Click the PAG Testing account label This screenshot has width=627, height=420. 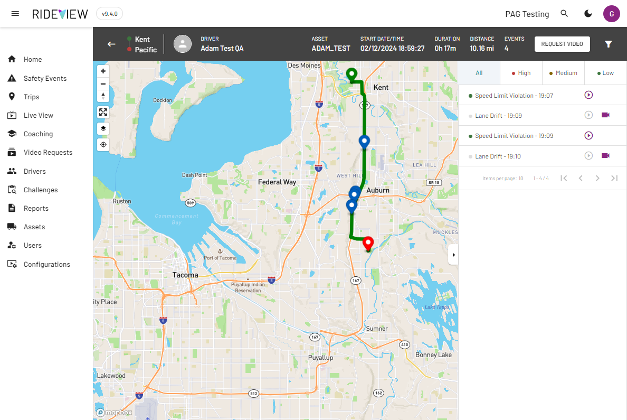[527, 14]
